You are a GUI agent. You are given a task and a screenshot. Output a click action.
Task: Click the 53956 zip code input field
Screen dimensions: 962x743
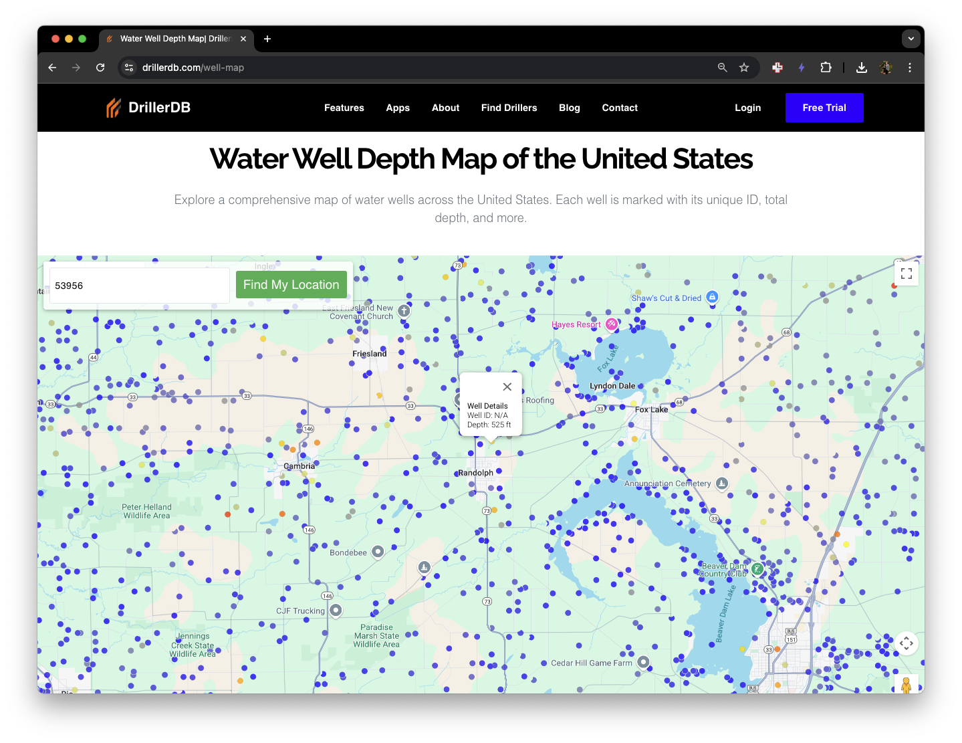pos(138,286)
